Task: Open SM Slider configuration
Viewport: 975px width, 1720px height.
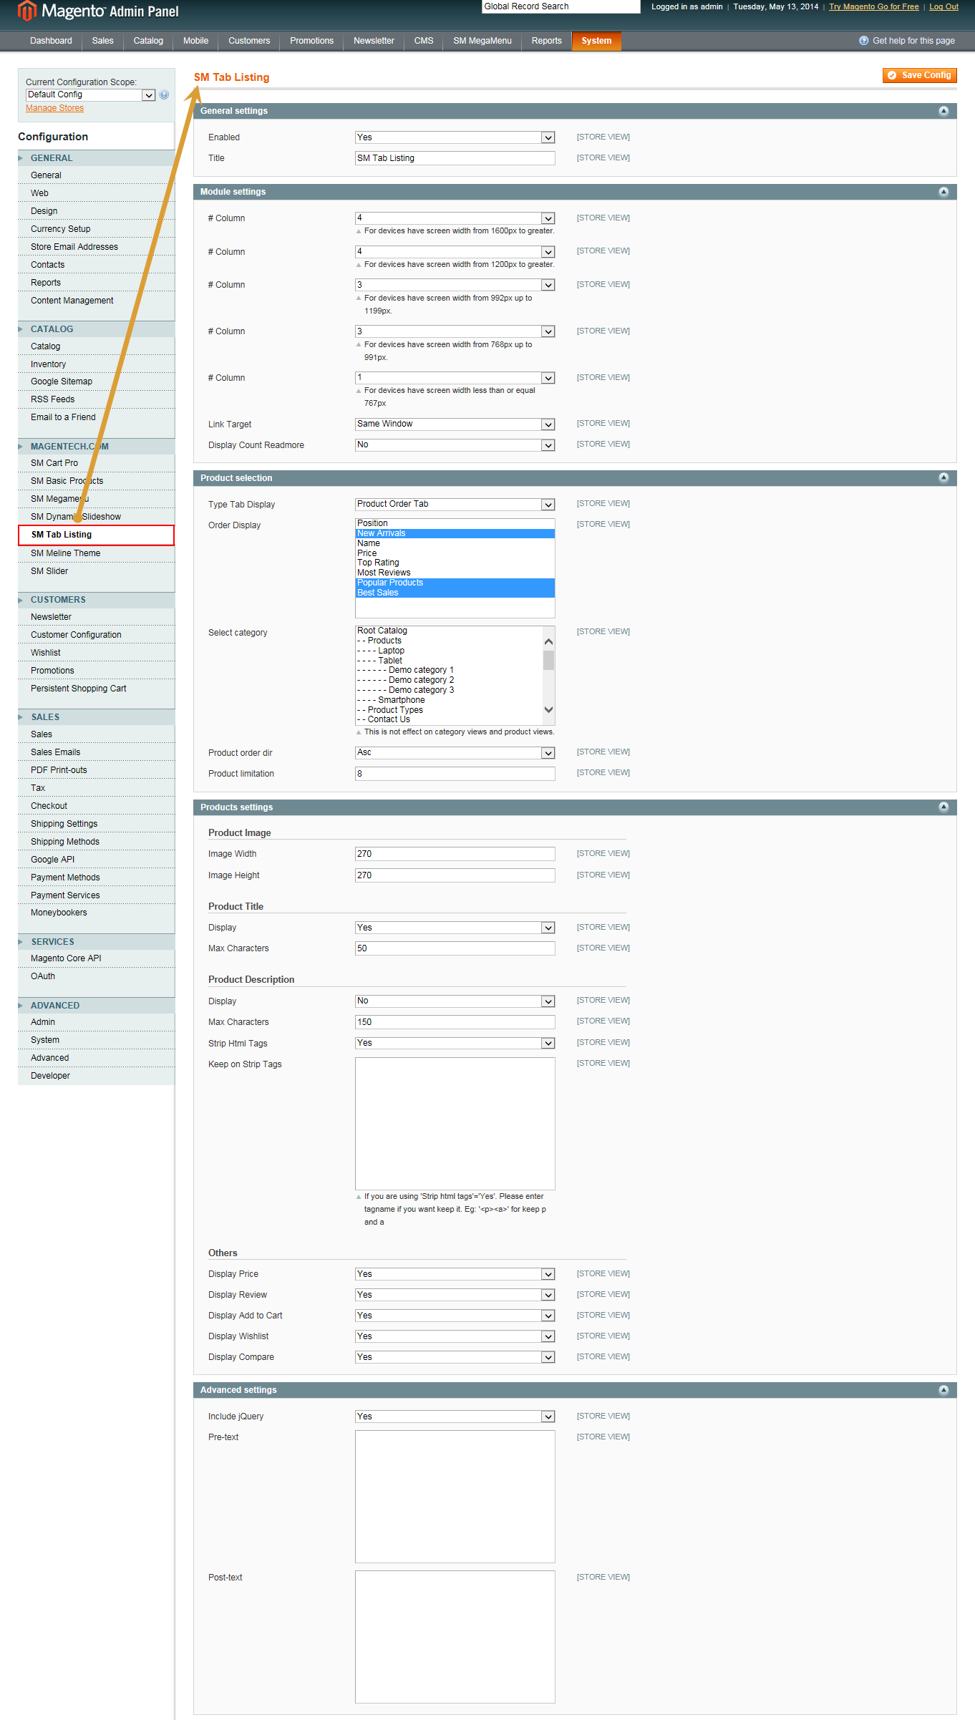Action: coord(49,571)
